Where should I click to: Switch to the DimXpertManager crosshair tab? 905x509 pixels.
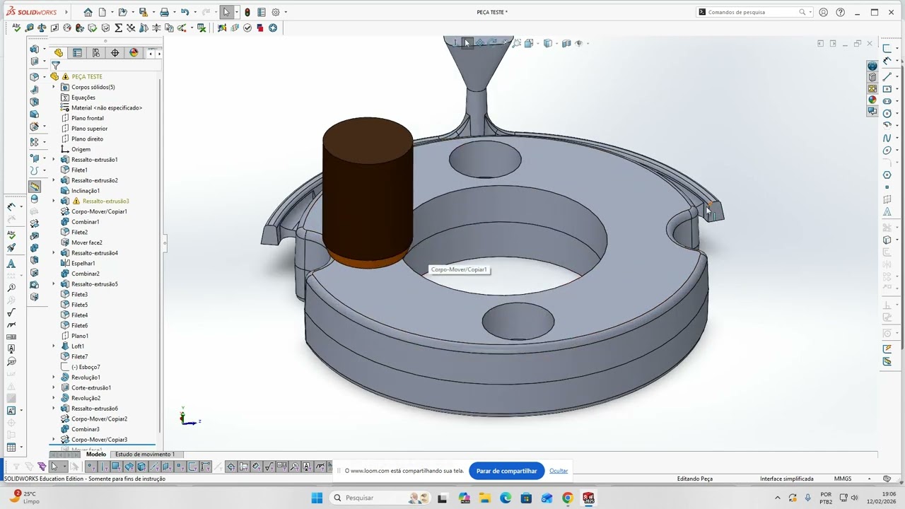pyautogui.click(x=115, y=53)
